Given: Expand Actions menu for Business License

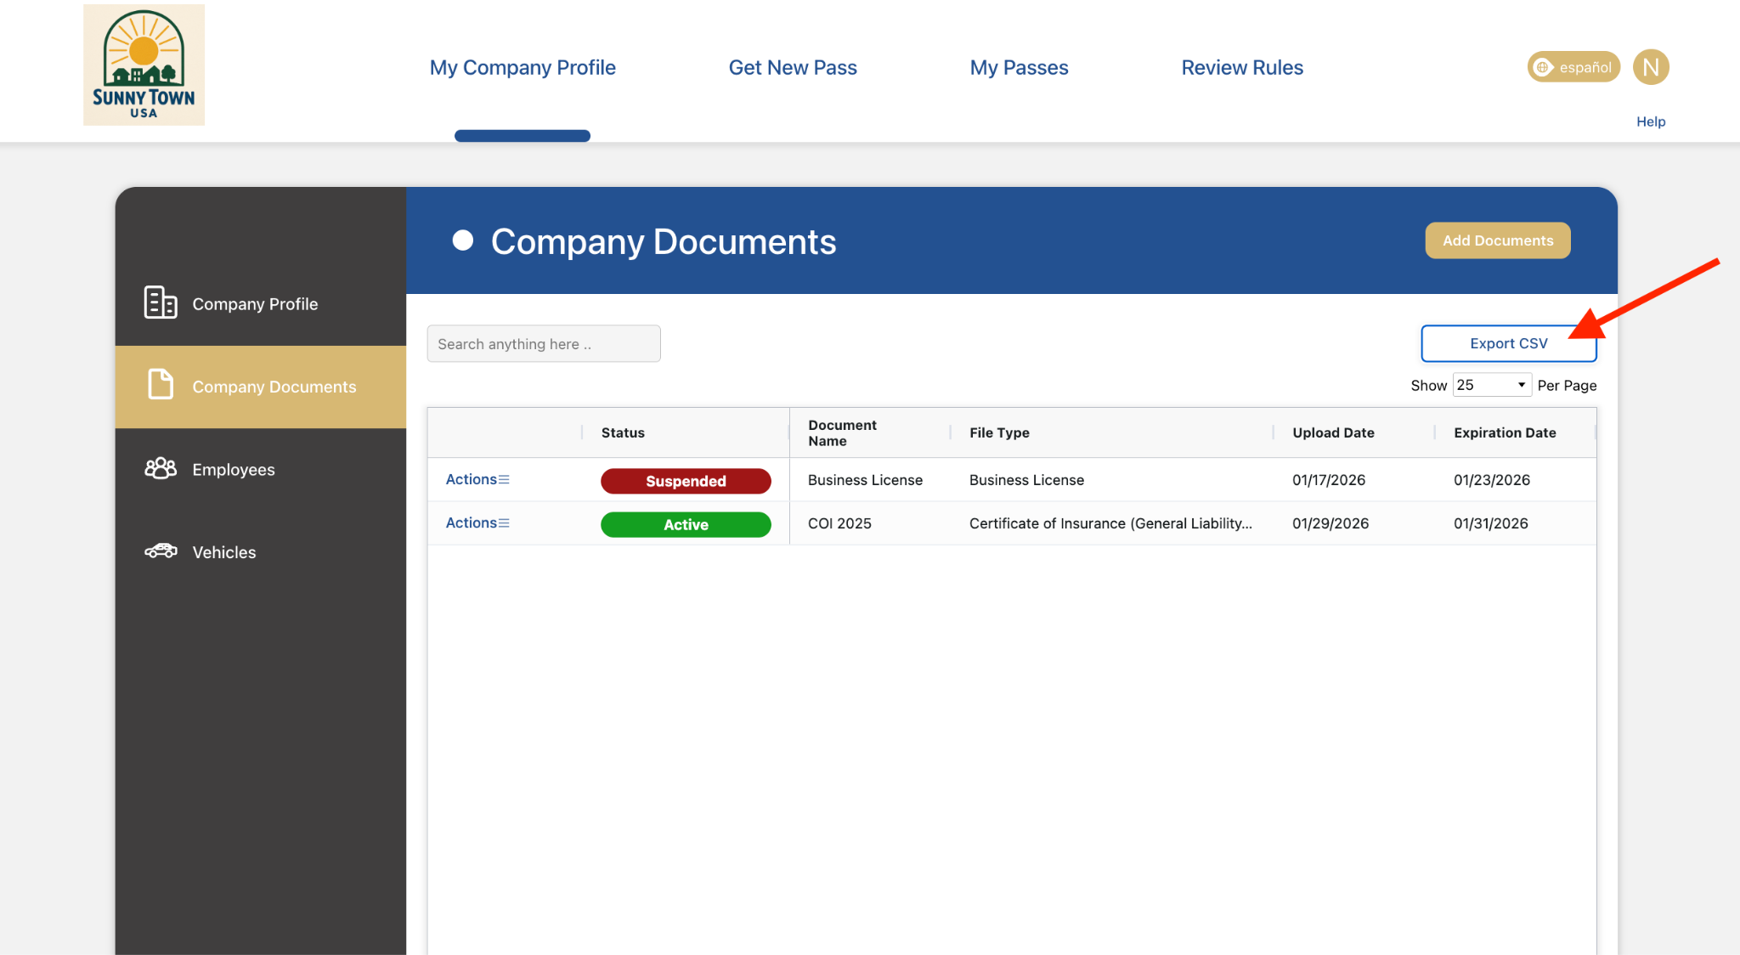Looking at the screenshot, I should (x=477, y=480).
